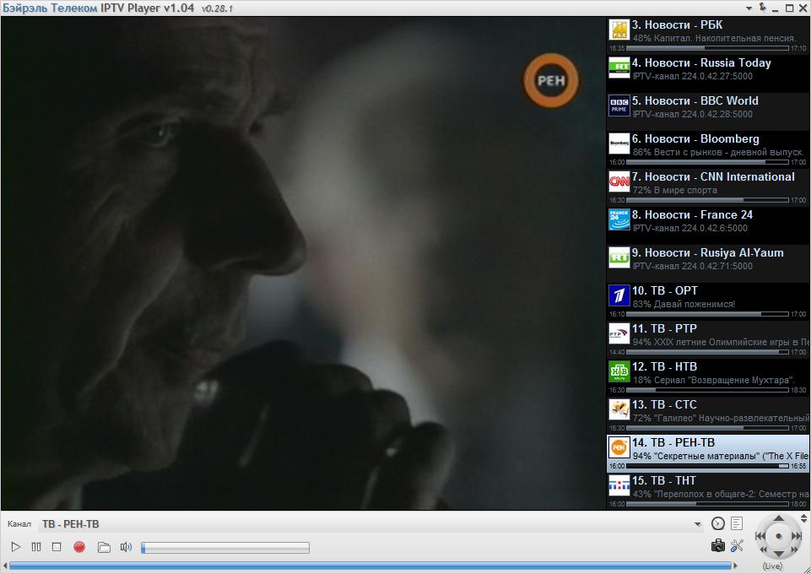Toggle the TV program list icon

click(737, 523)
